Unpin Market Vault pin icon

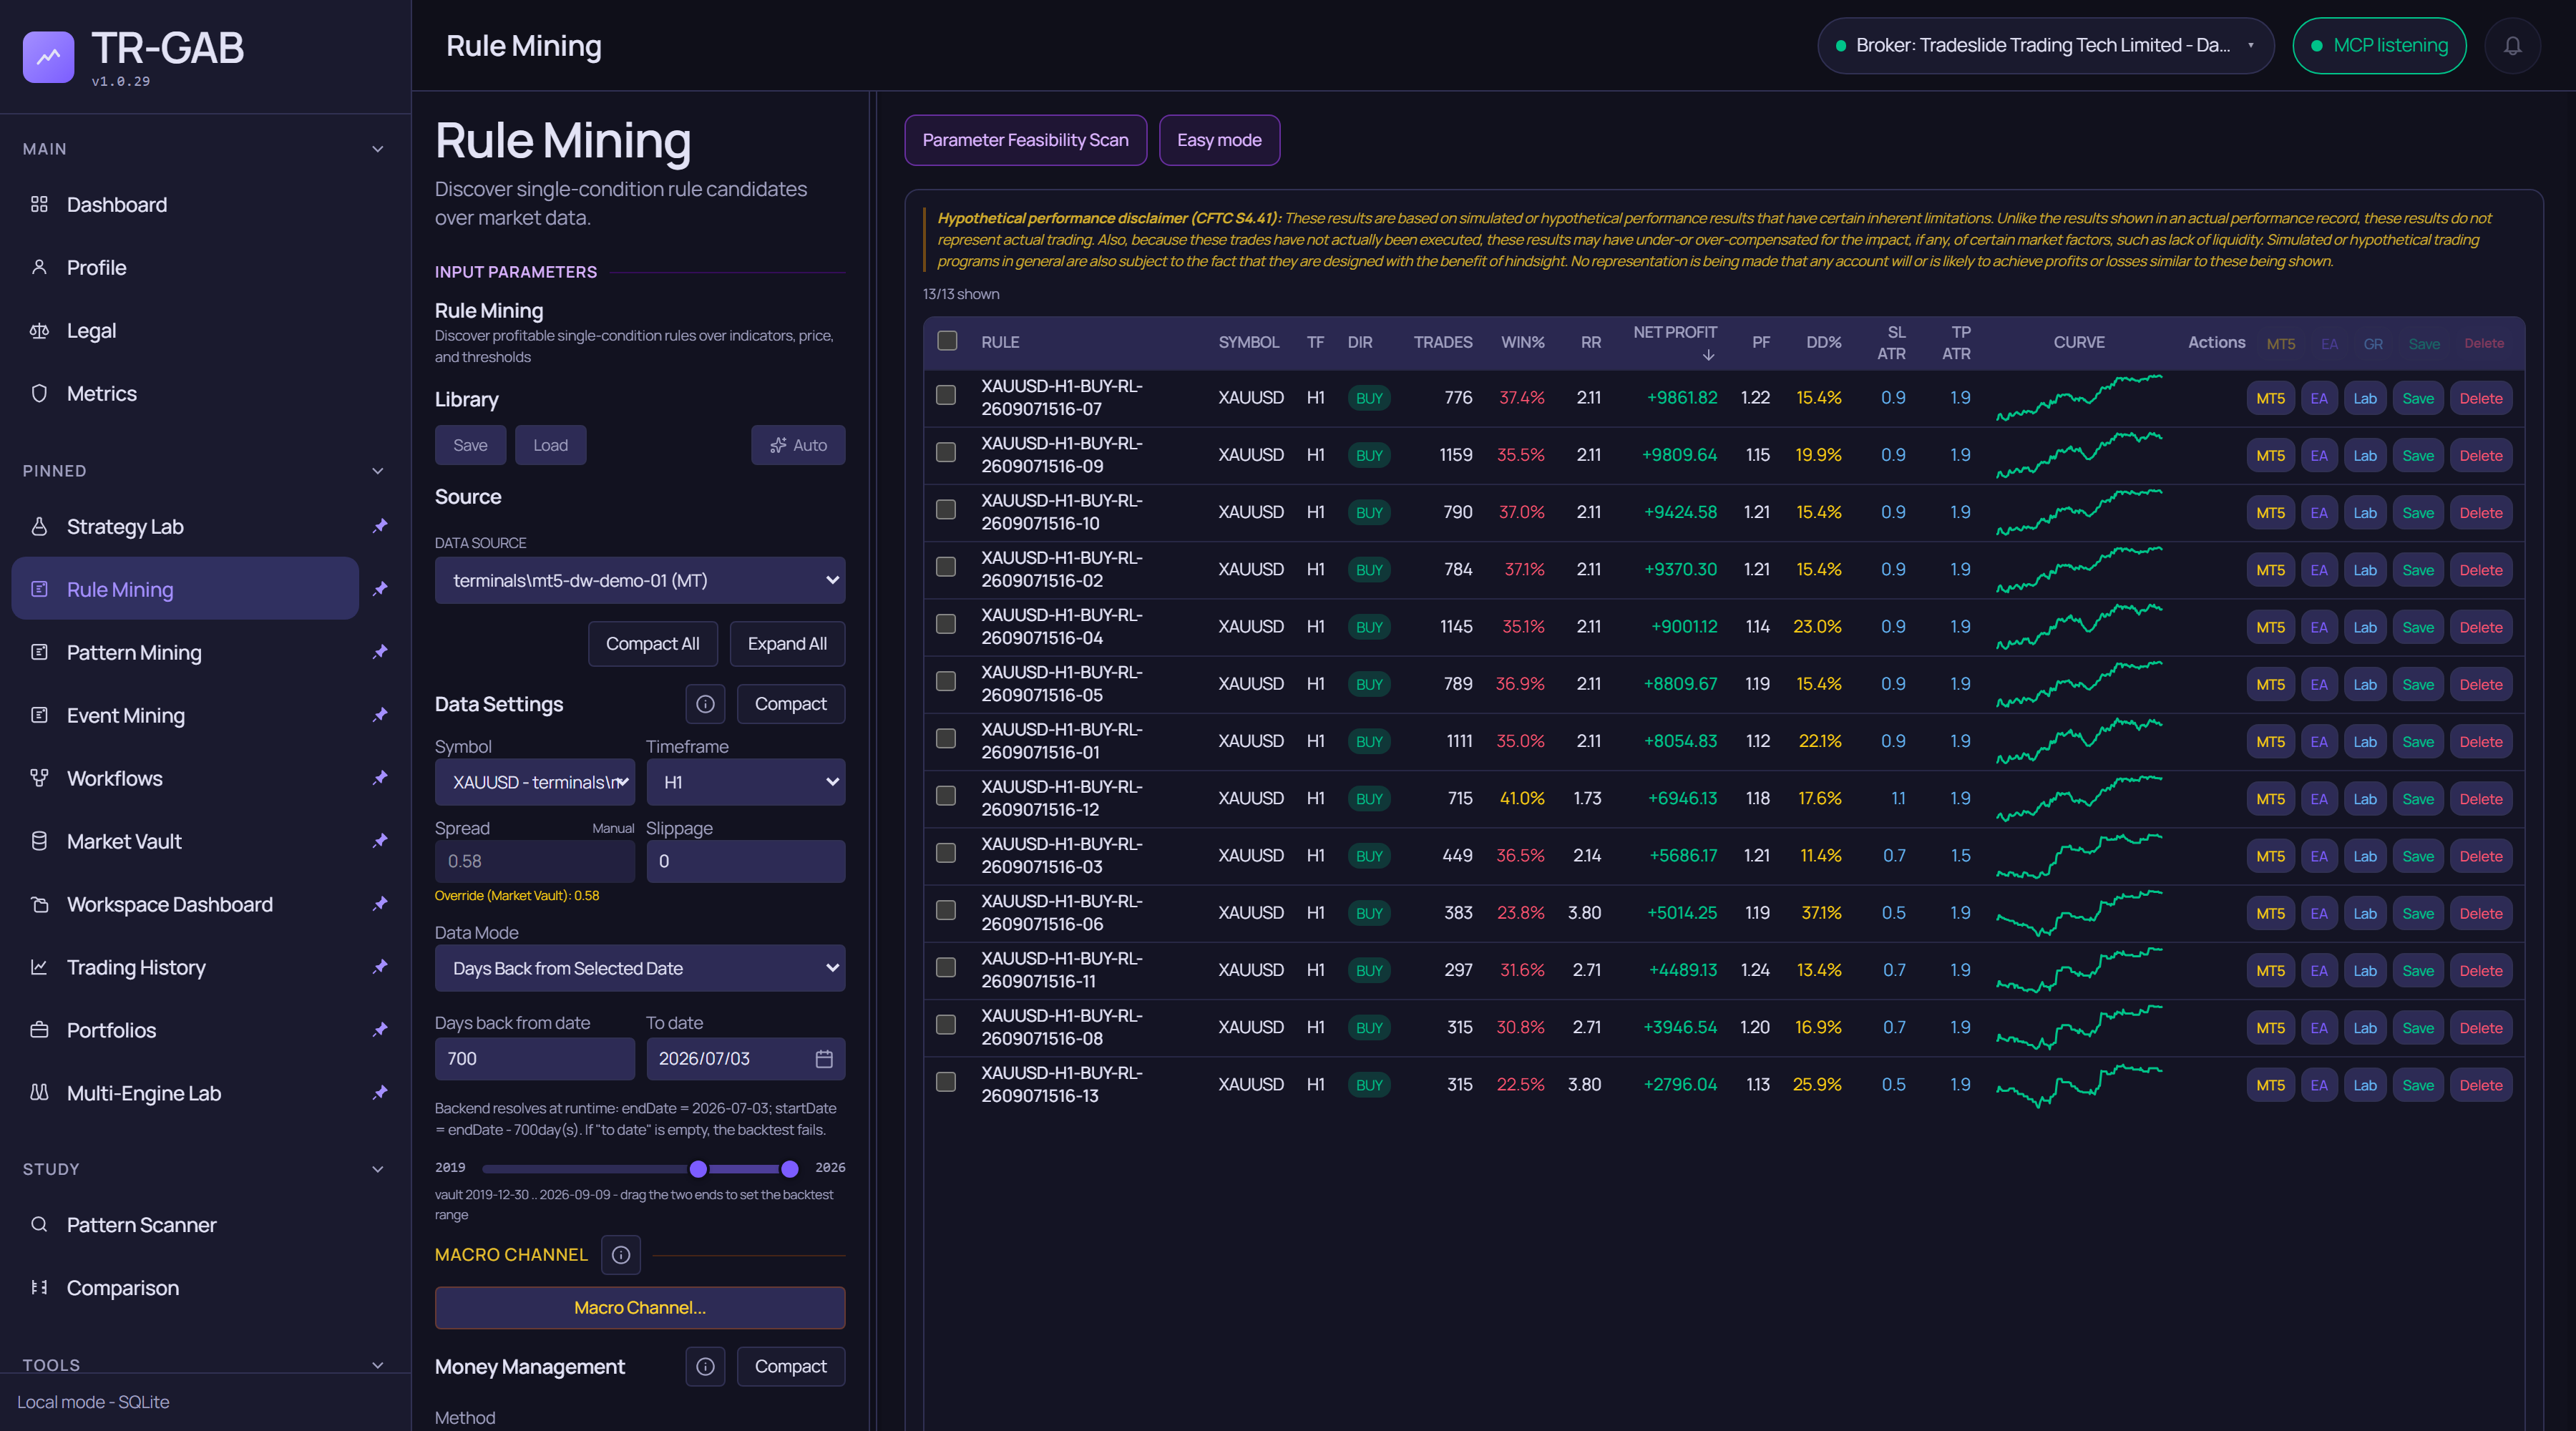point(380,841)
